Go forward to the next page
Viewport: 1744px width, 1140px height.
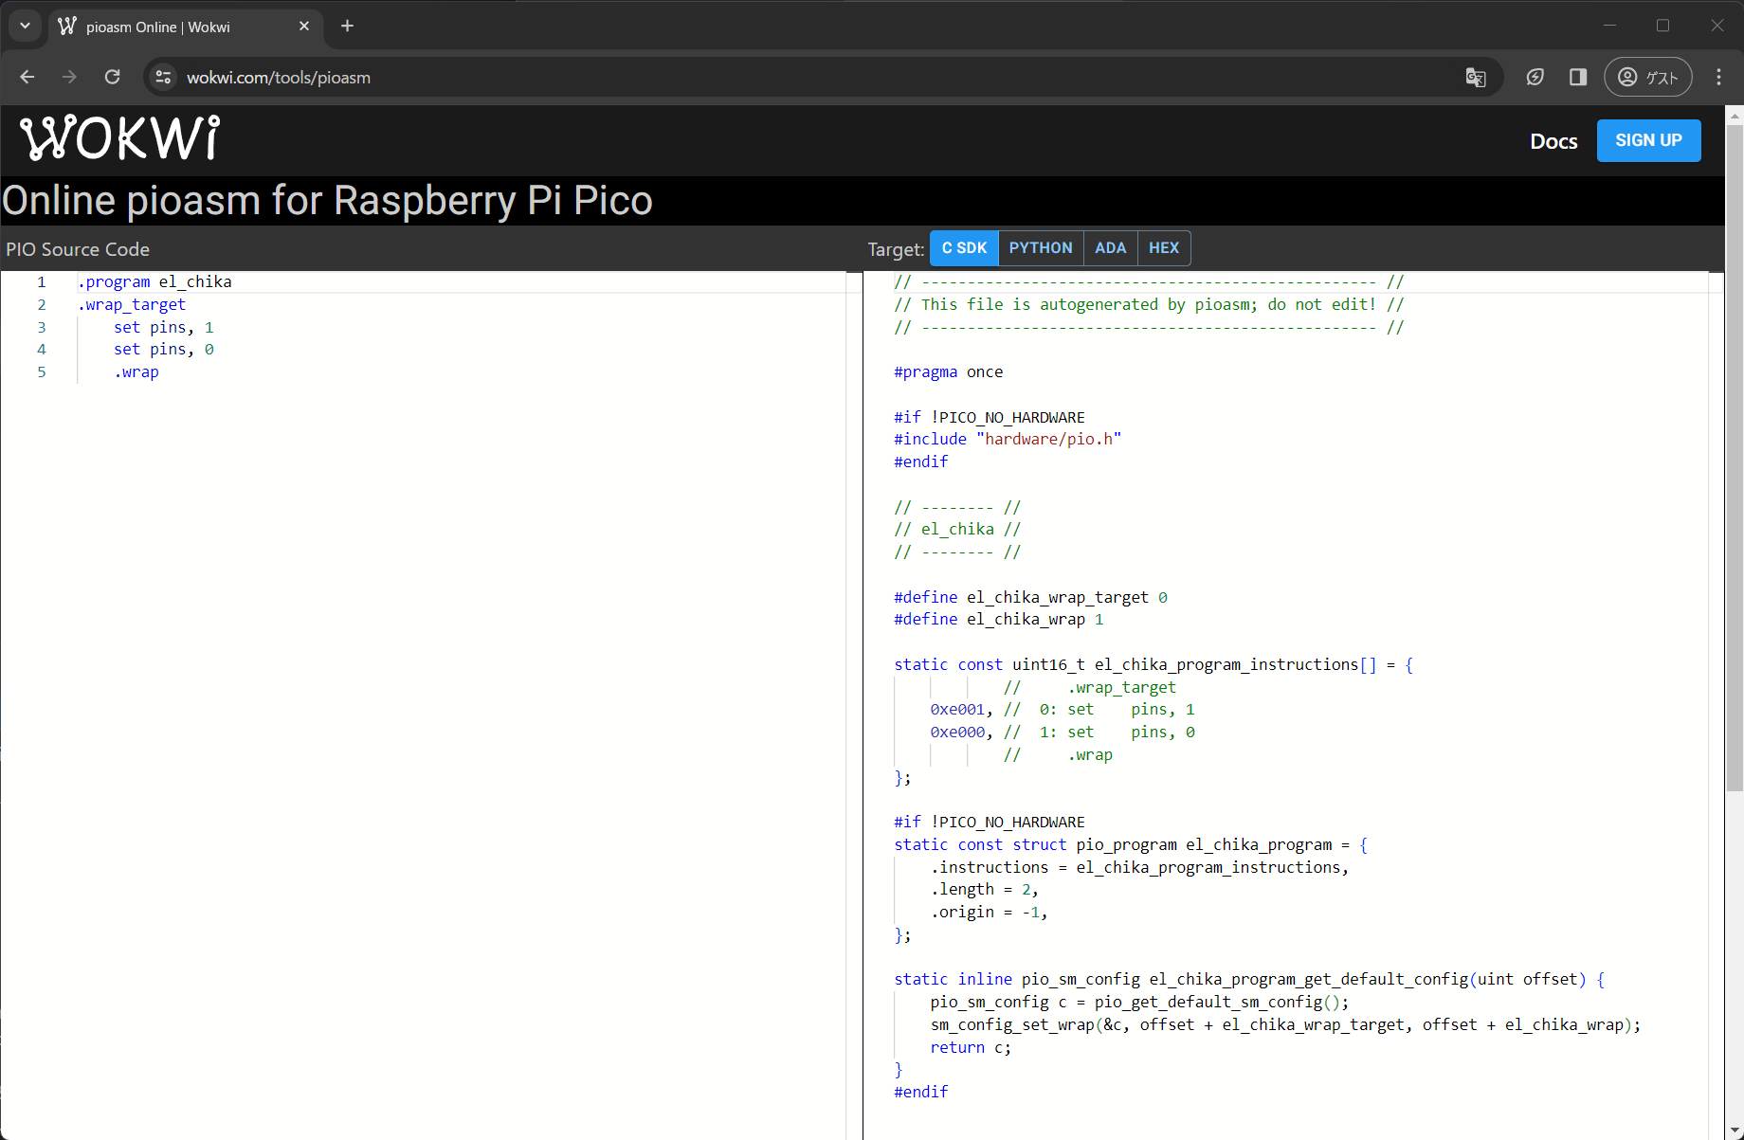tap(69, 77)
